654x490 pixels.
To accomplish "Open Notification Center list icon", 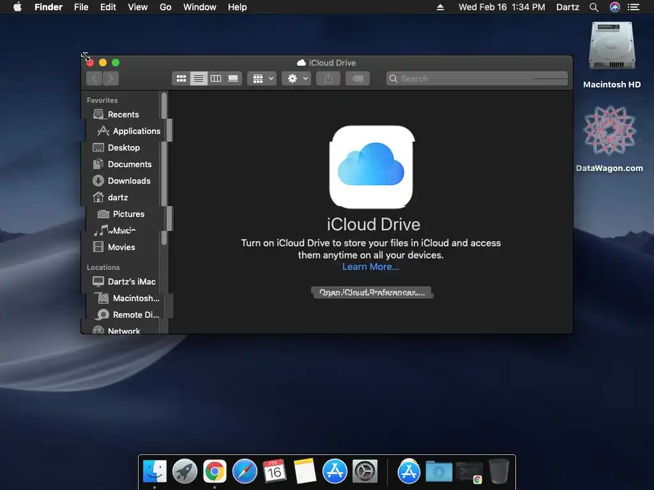I will [x=634, y=7].
